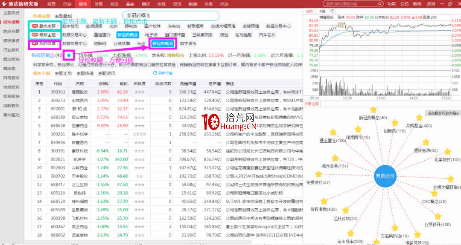This screenshot has width=461, height=245.
Task: Select the star node 业绩预升(400)
Action: tap(438, 216)
